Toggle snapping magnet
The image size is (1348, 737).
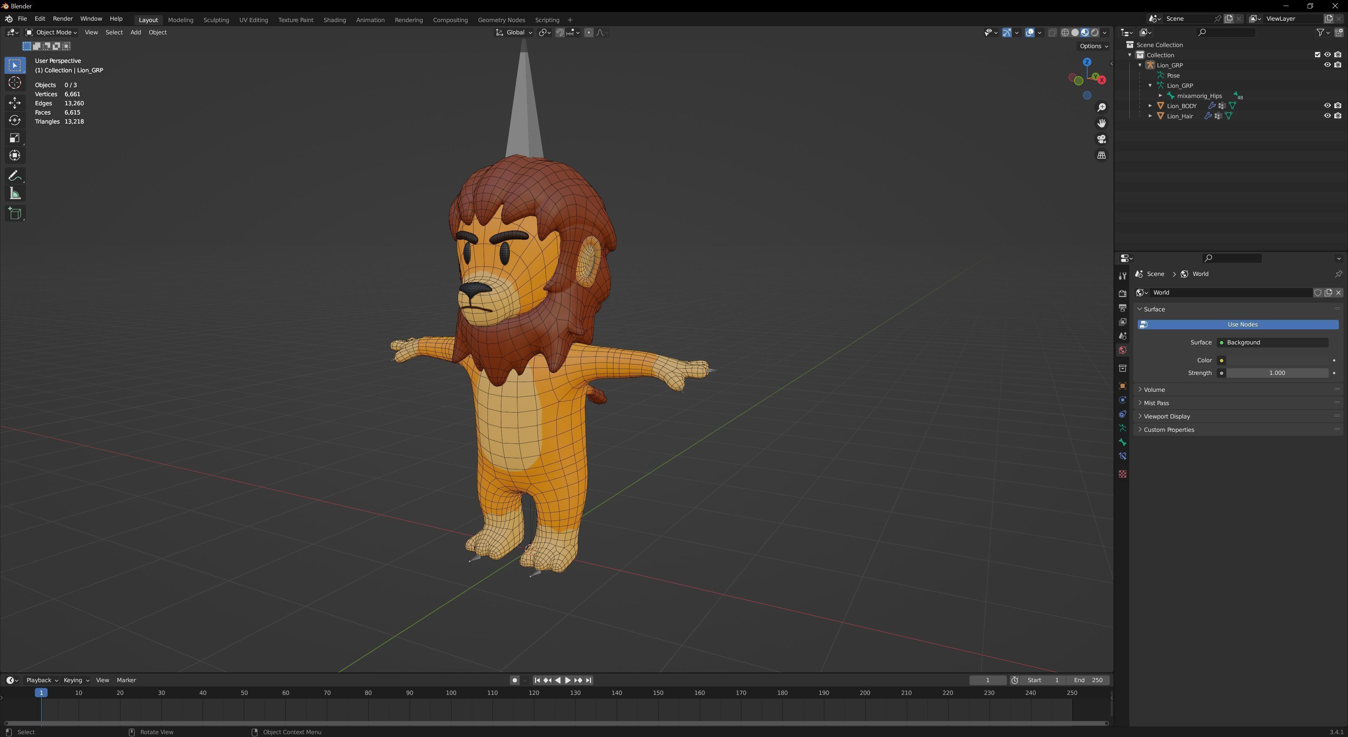[560, 32]
